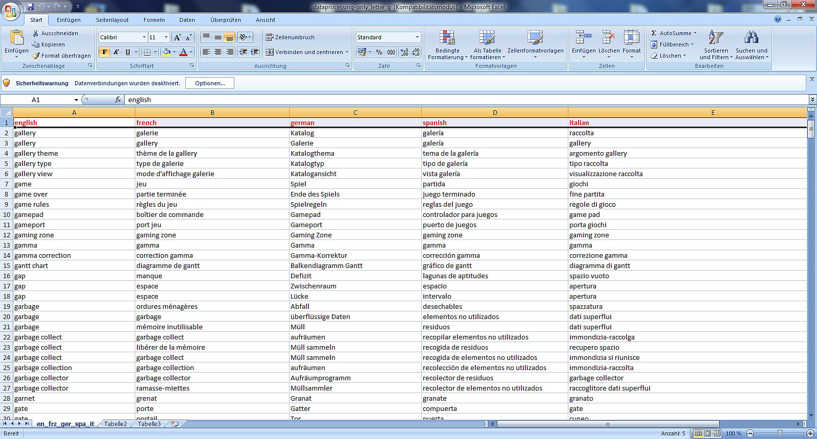Open the font size 11 dropdown
Screen dimensions: 817x439
(166, 37)
